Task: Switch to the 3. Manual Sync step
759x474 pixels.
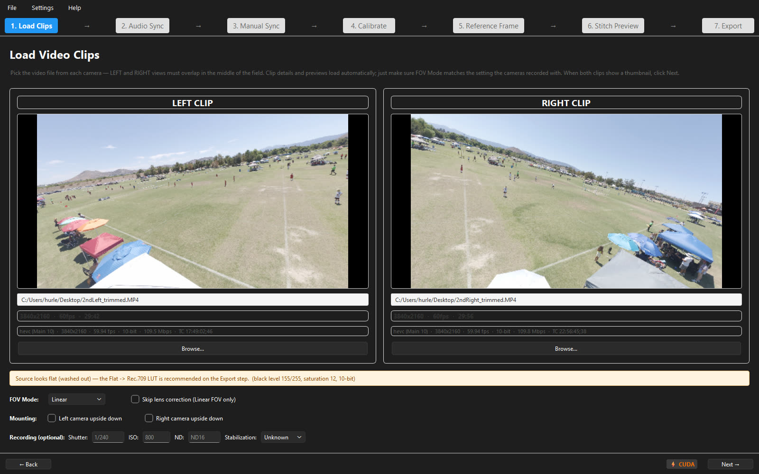Action: [256, 26]
